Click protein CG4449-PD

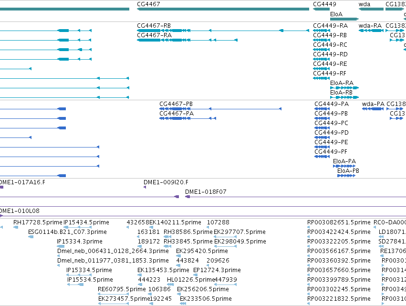(x=322, y=137)
